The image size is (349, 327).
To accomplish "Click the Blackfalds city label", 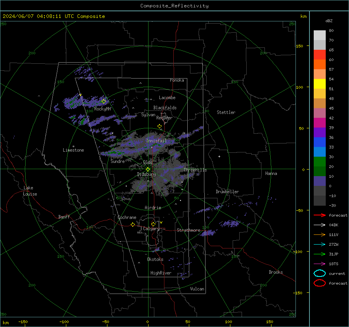I will 165,108.
